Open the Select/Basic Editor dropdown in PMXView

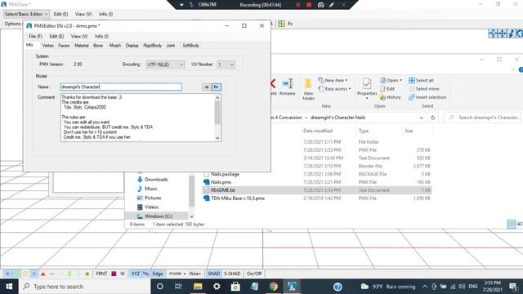[x=26, y=14]
